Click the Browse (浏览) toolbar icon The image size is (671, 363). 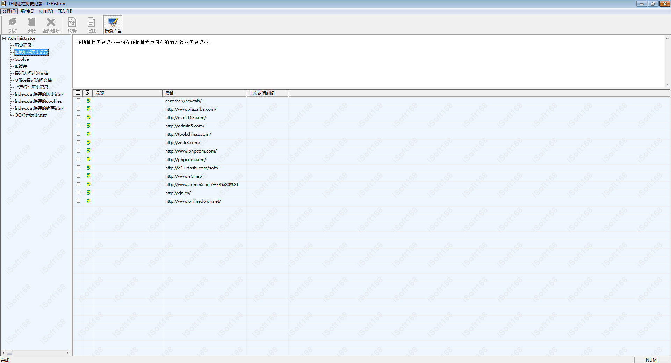(13, 25)
